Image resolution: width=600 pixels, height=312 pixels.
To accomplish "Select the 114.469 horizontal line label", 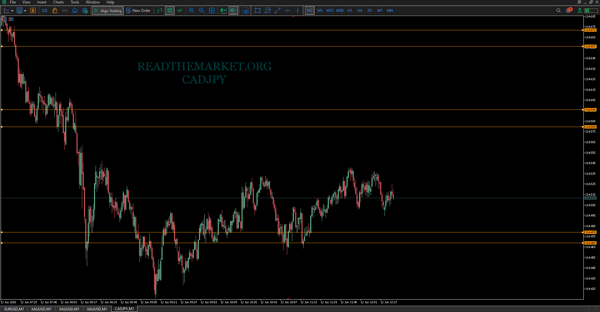I will (x=590, y=243).
